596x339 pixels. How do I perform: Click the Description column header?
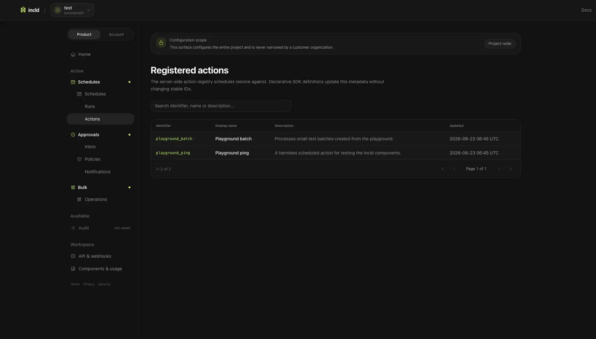[284, 126]
